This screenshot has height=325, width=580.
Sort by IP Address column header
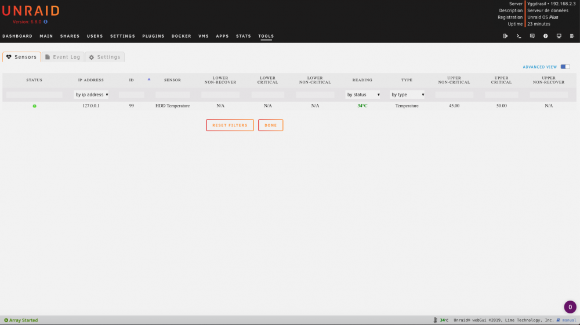(x=91, y=80)
